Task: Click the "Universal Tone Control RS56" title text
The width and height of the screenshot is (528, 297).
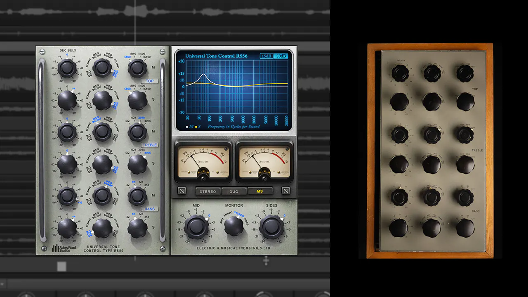Action: pos(217,56)
